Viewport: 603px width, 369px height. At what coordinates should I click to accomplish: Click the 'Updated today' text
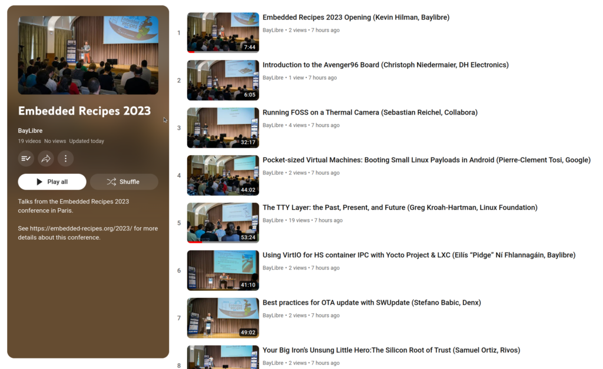point(87,141)
